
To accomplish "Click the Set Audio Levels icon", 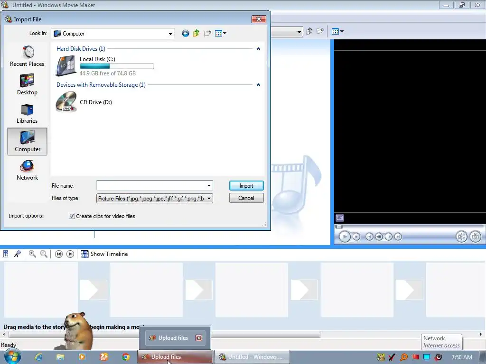I will [x=6, y=254].
